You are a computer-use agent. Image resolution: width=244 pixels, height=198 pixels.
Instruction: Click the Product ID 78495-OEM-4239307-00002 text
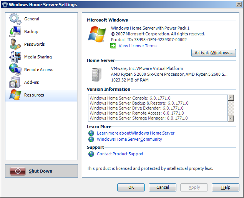tap(149, 40)
